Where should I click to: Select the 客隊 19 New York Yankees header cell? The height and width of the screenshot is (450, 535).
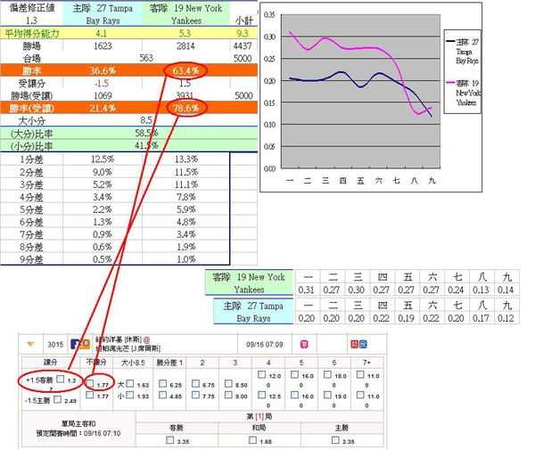pyautogui.click(x=186, y=14)
